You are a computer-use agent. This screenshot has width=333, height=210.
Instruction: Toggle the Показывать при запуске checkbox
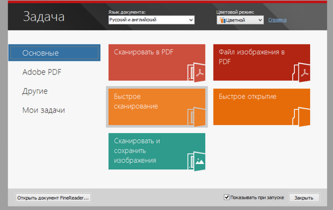click(226, 197)
